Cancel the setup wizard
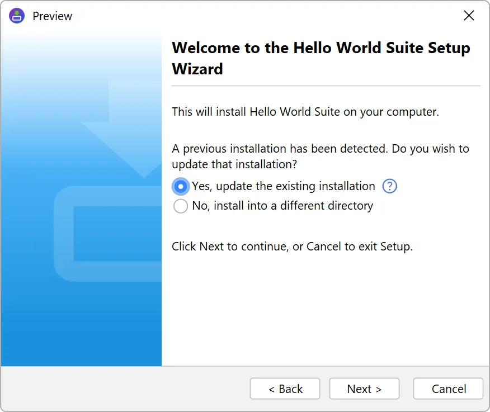Screen dimensions: 490x412 tap(448, 389)
